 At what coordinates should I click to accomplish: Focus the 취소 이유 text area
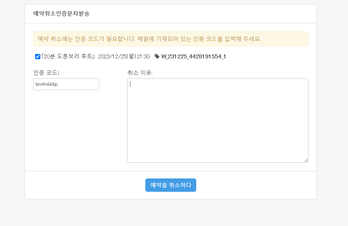[x=218, y=120]
